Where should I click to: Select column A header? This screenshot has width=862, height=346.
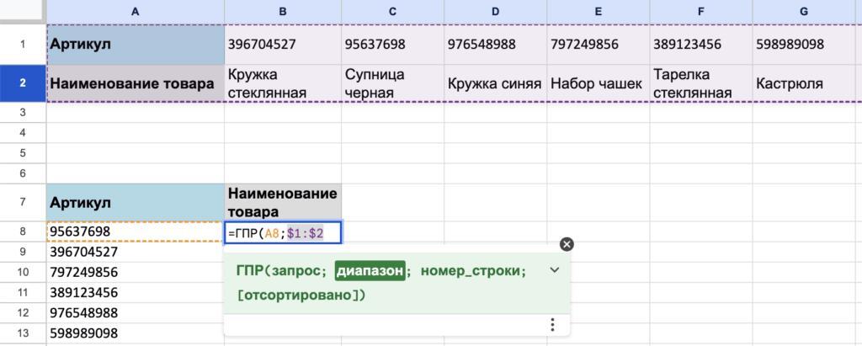136,12
